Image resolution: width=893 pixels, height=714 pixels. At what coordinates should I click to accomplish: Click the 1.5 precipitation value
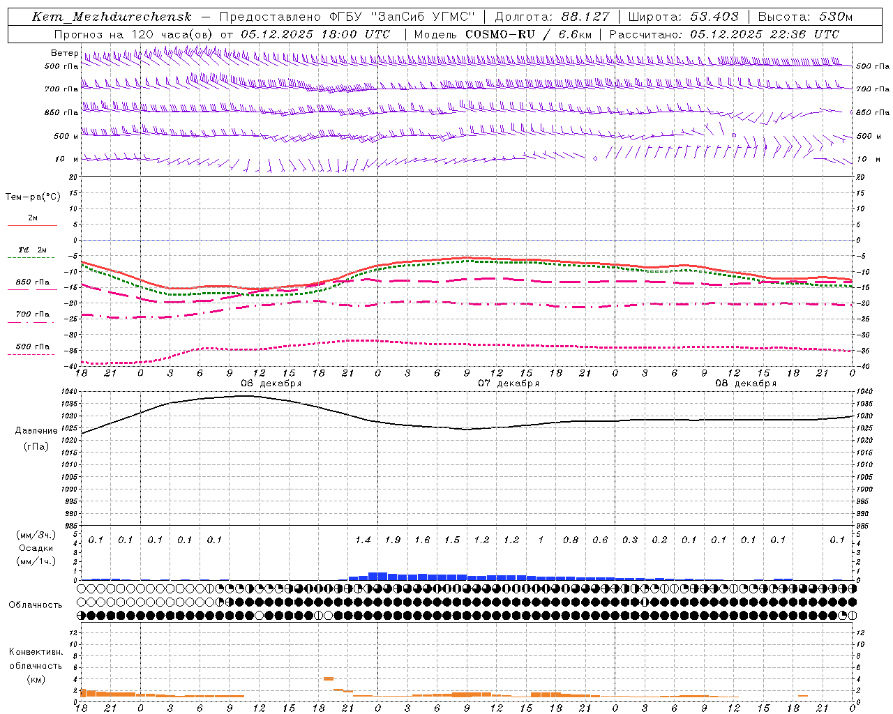452,540
